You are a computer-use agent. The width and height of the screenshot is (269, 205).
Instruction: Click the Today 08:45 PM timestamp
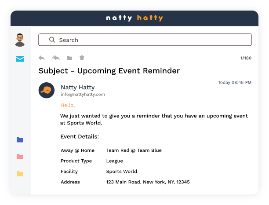click(235, 82)
